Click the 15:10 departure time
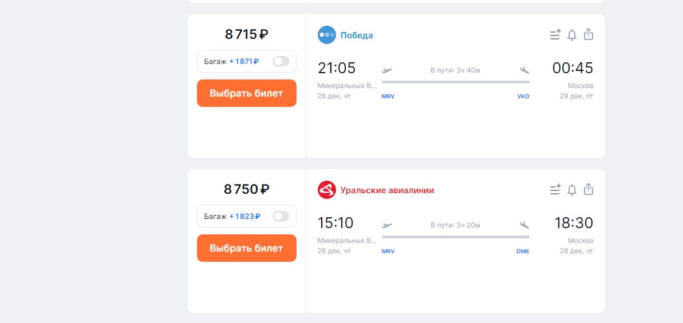Image resolution: width=683 pixels, height=323 pixels. click(335, 223)
